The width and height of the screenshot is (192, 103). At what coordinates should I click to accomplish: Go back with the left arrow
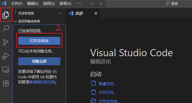point(93,3)
